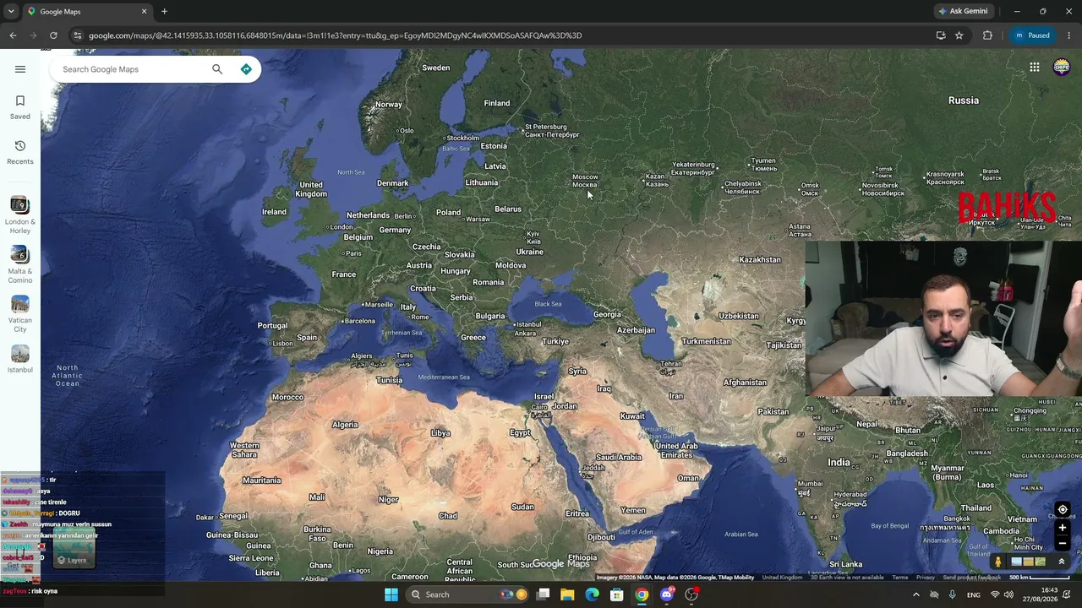The image size is (1082, 608).
Task: Open the Windows Start menu
Action: pos(391,594)
